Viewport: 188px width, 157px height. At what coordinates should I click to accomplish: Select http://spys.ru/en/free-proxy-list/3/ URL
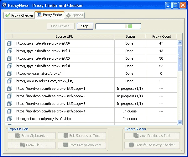coord(43,66)
